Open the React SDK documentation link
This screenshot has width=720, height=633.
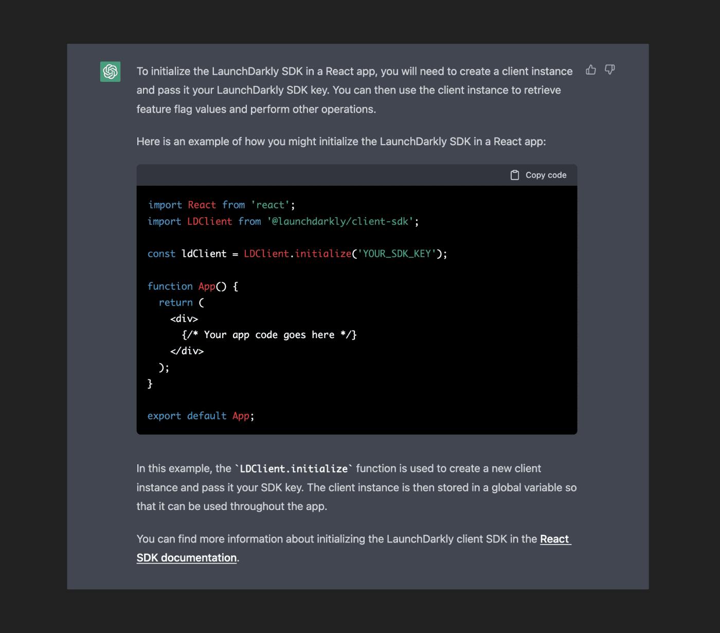(x=555, y=539)
